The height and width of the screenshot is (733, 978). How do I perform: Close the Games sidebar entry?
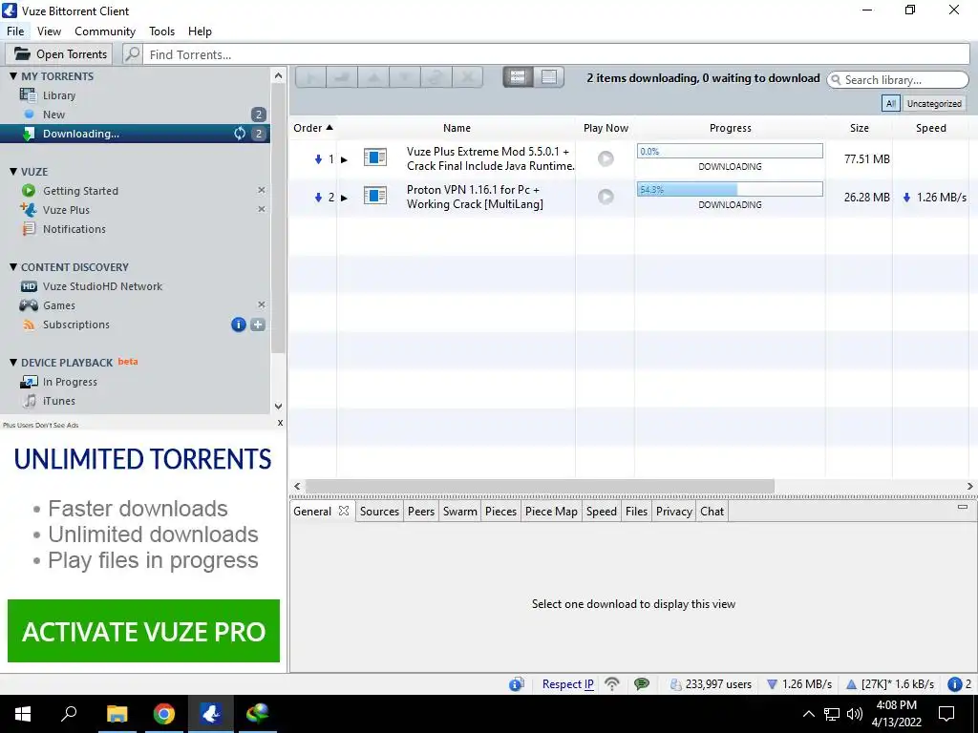click(x=262, y=304)
